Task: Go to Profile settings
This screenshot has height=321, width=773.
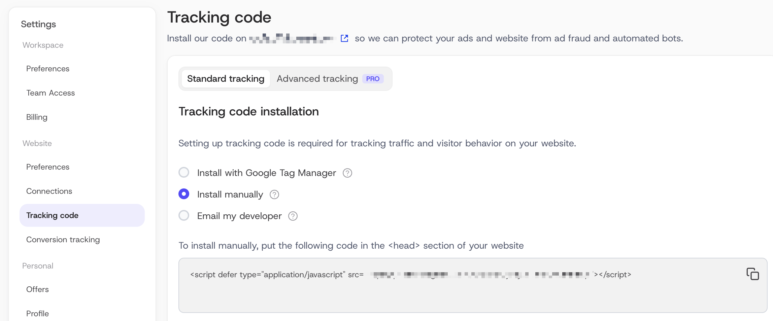Action: point(37,314)
